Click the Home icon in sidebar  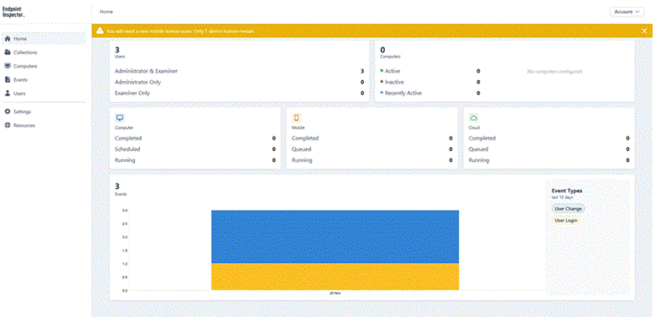[x=7, y=39]
